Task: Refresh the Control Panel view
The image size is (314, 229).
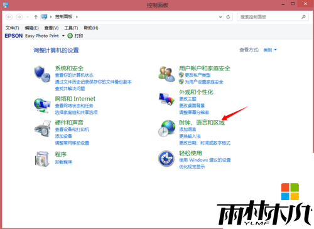Action: [228, 17]
